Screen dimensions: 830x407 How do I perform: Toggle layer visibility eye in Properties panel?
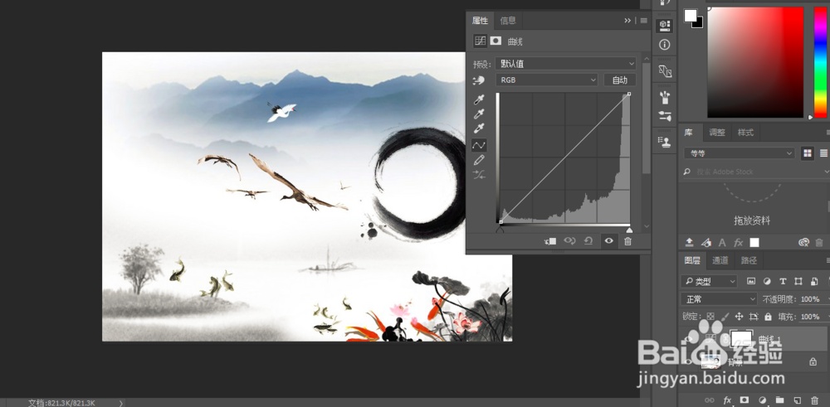608,241
